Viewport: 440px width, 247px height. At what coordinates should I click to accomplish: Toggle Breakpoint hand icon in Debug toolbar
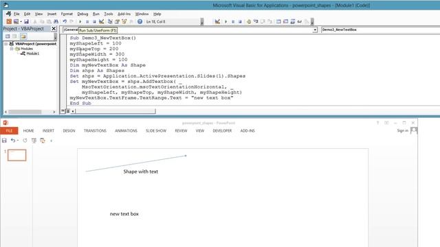tap(249, 21)
